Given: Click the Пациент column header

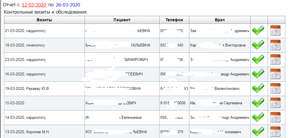Looking at the screenshot, I should pyautogui.click(x=122, y=20).
